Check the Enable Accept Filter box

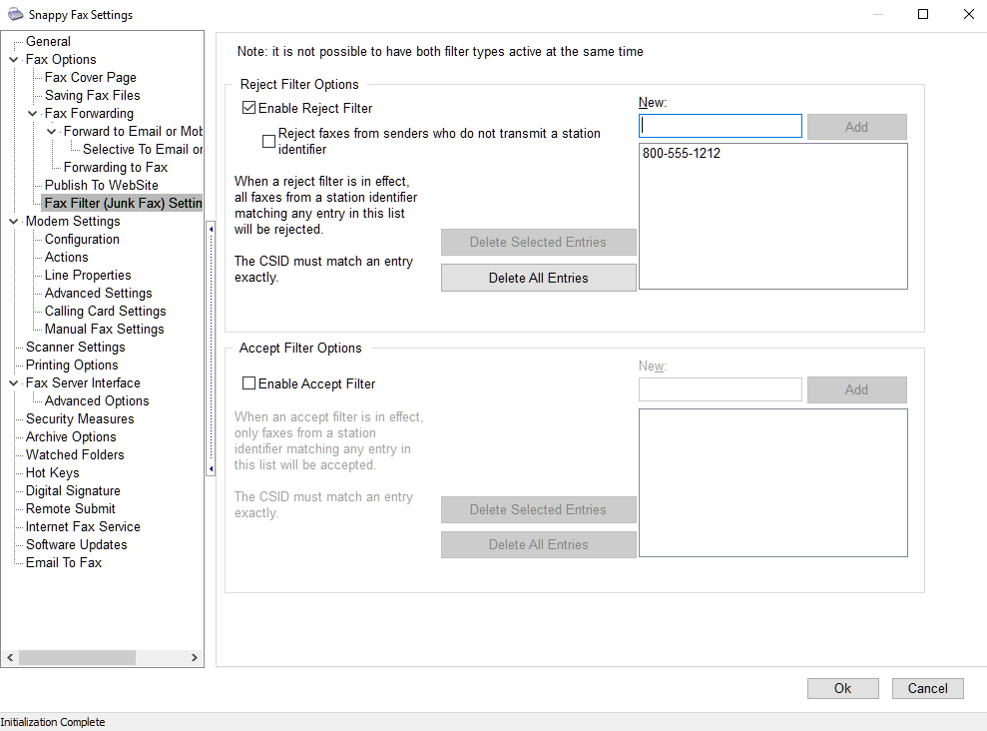pos(249,383)
